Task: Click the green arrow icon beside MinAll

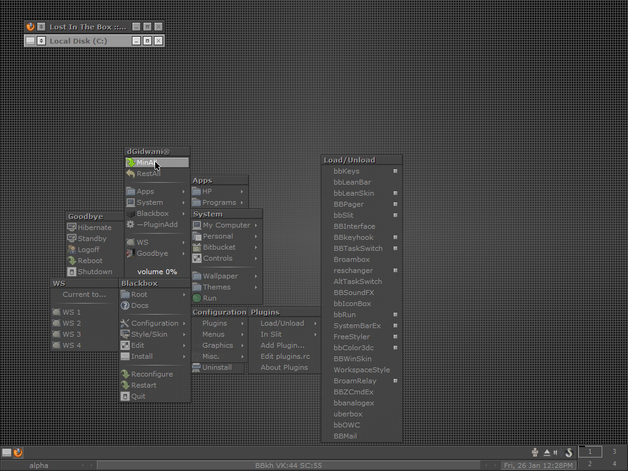Action: [x=131, y=163]
